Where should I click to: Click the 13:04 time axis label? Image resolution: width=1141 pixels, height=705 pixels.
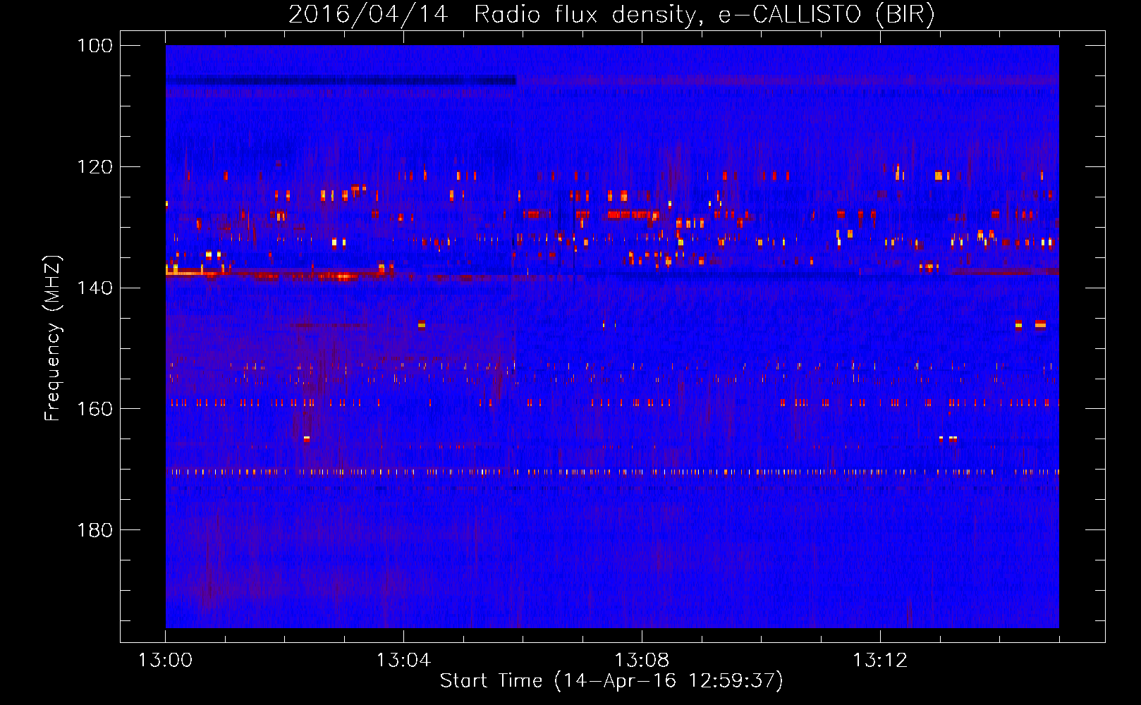coord(403,661)
